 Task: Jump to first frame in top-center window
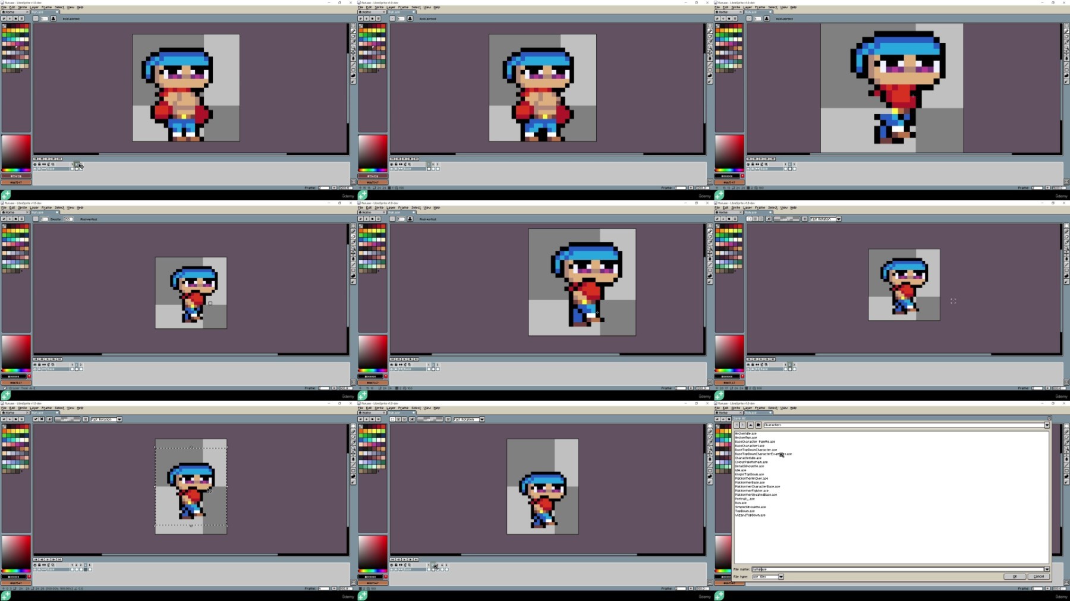click(x=392, y=159)
